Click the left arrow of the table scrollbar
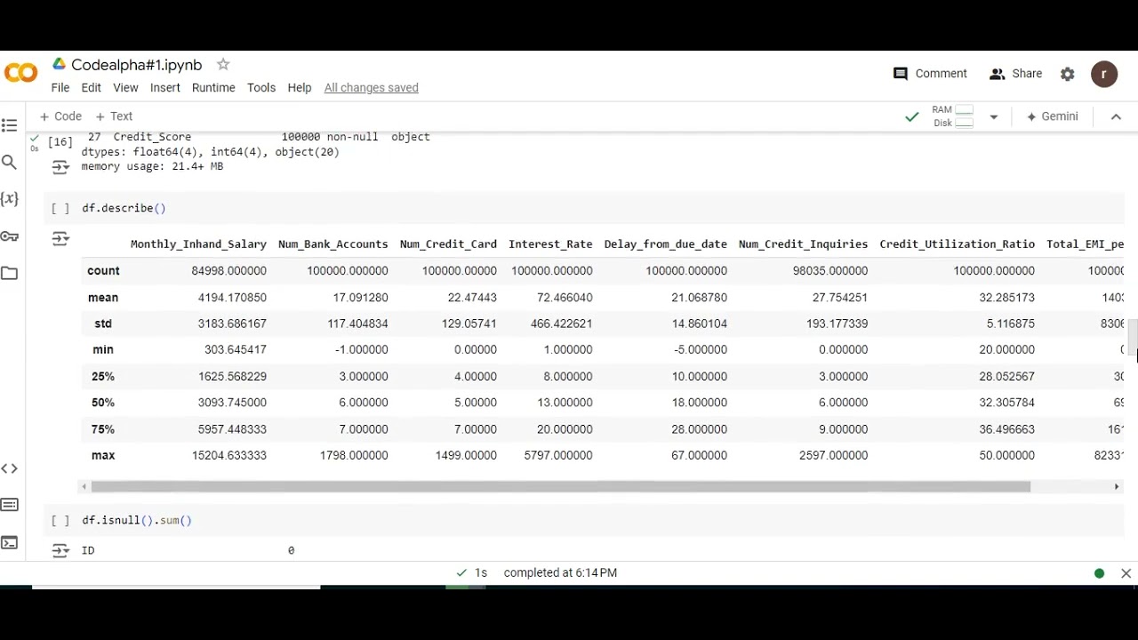Viewport: 1138px width, 640px height. 84,487
